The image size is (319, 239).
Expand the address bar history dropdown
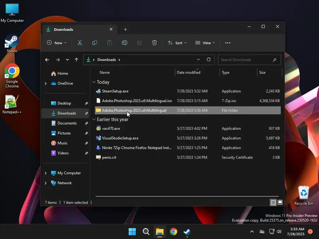tap(198, 59)
